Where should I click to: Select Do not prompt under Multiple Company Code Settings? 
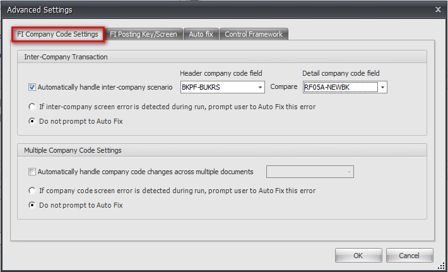(x=32, y=205)
